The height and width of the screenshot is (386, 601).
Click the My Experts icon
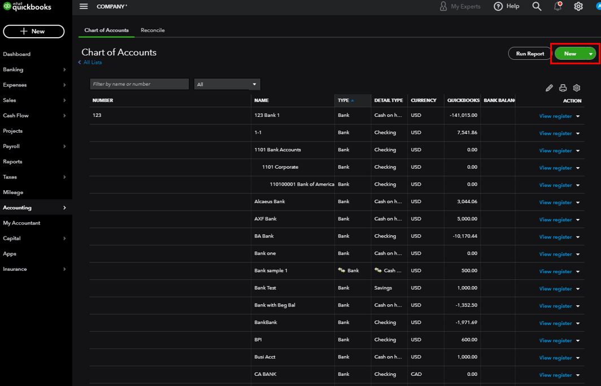pos(443,6)
